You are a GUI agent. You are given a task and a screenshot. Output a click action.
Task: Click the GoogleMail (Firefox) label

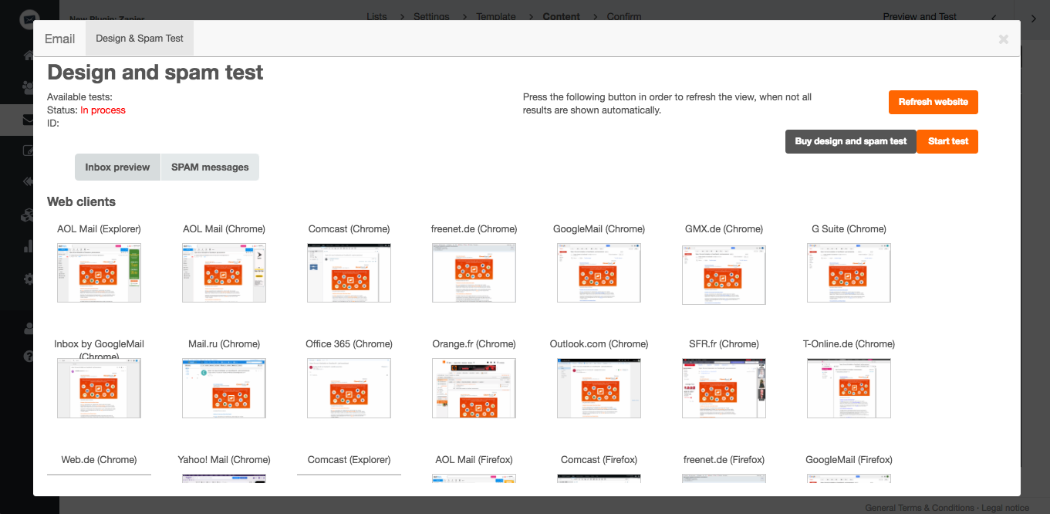(x=849, y=459)
